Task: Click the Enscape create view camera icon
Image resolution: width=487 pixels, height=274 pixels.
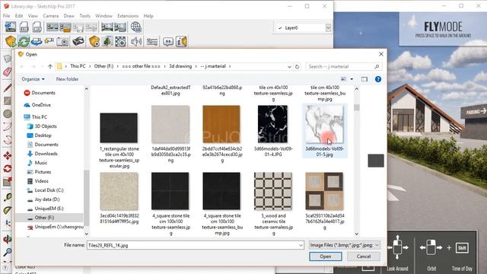Action: point(49,41)
